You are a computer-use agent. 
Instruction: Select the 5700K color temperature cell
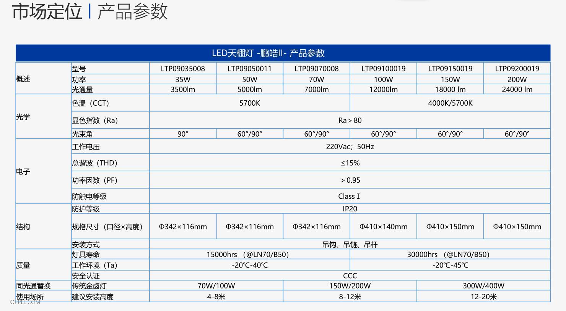[x=250, y=103]
